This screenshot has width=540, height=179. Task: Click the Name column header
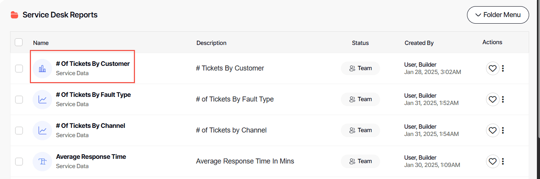click(41, 43)
